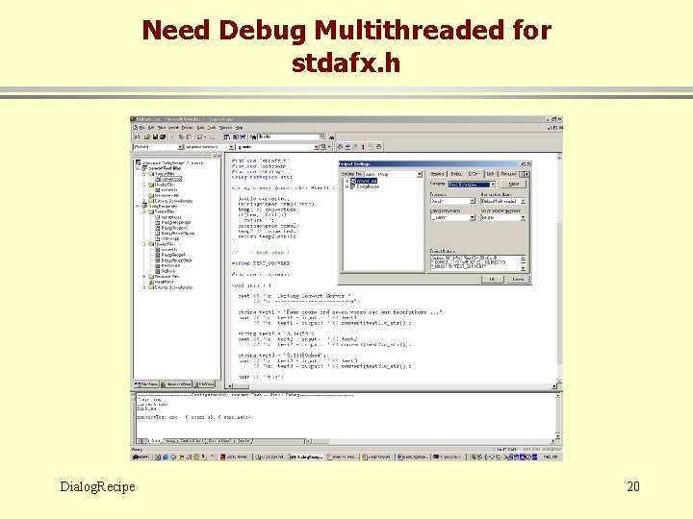Screen dimensions: 693x519
Task: Switch to the ResourceView workspace tab
Action: click(176, 383)
